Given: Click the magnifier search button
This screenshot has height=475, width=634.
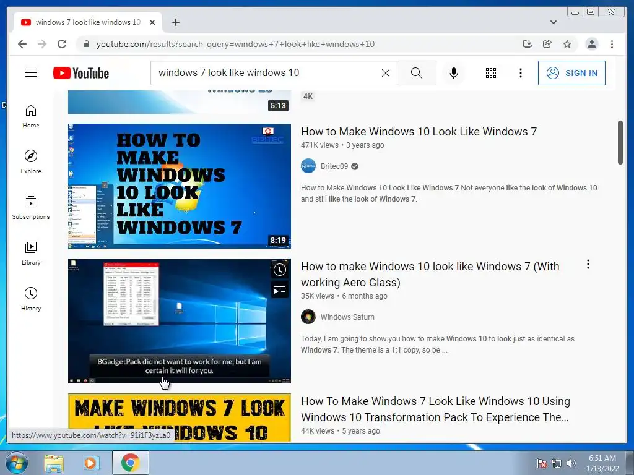Looking at the screenshot, I should click(x=417, y=73).
